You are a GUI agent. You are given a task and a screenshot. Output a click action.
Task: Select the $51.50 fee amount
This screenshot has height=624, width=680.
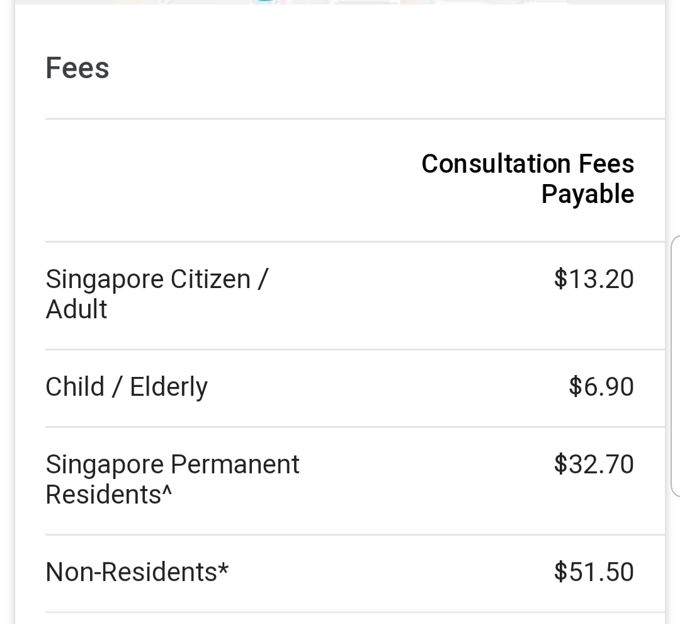tap(594, 572)
